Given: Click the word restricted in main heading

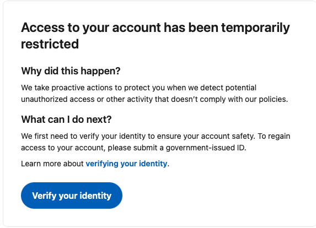Looking at the screenshot, I should [x=50, y=44].
